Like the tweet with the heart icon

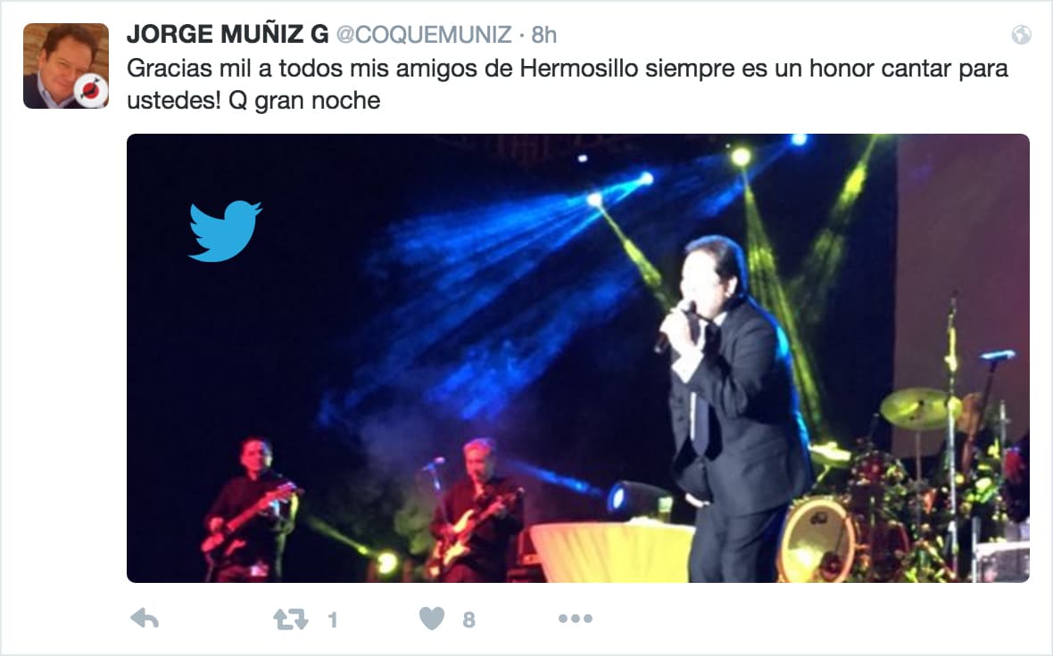point(432,619)
